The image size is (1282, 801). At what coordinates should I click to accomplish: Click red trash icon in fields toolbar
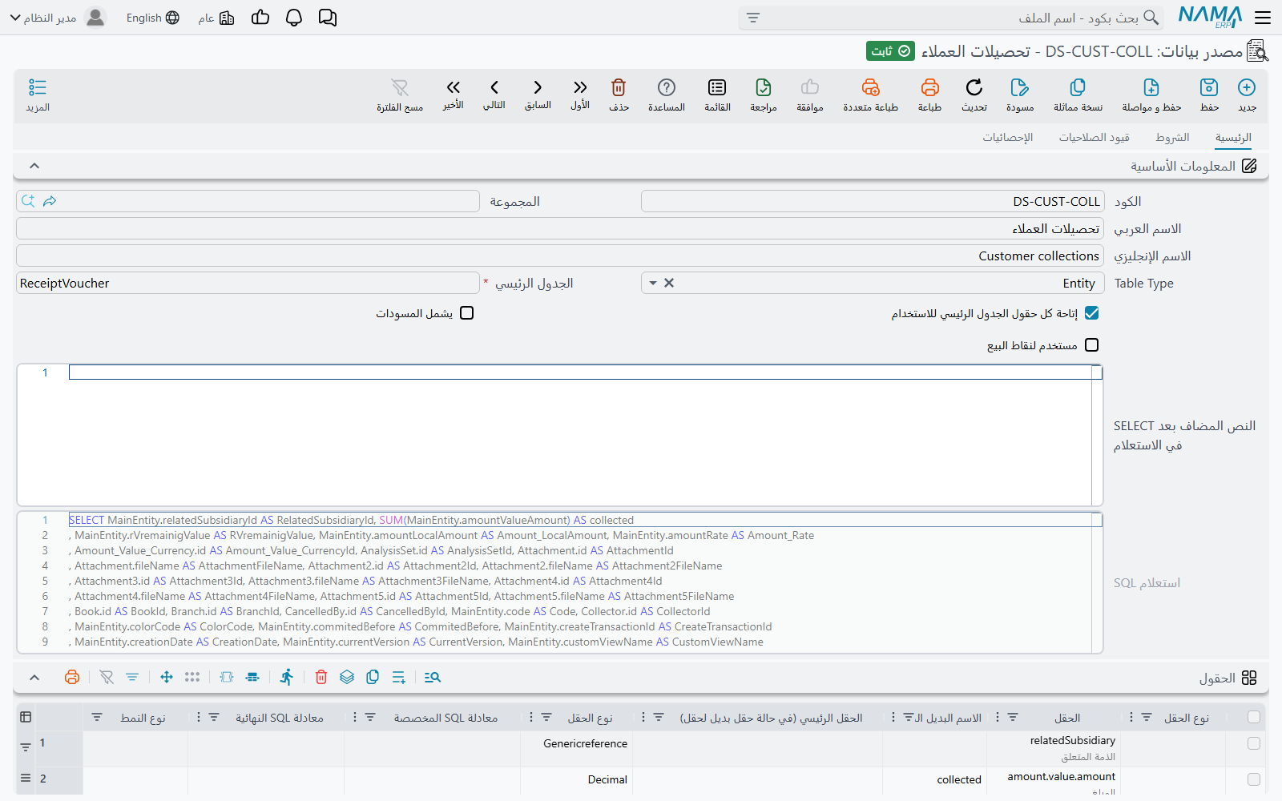321,677
